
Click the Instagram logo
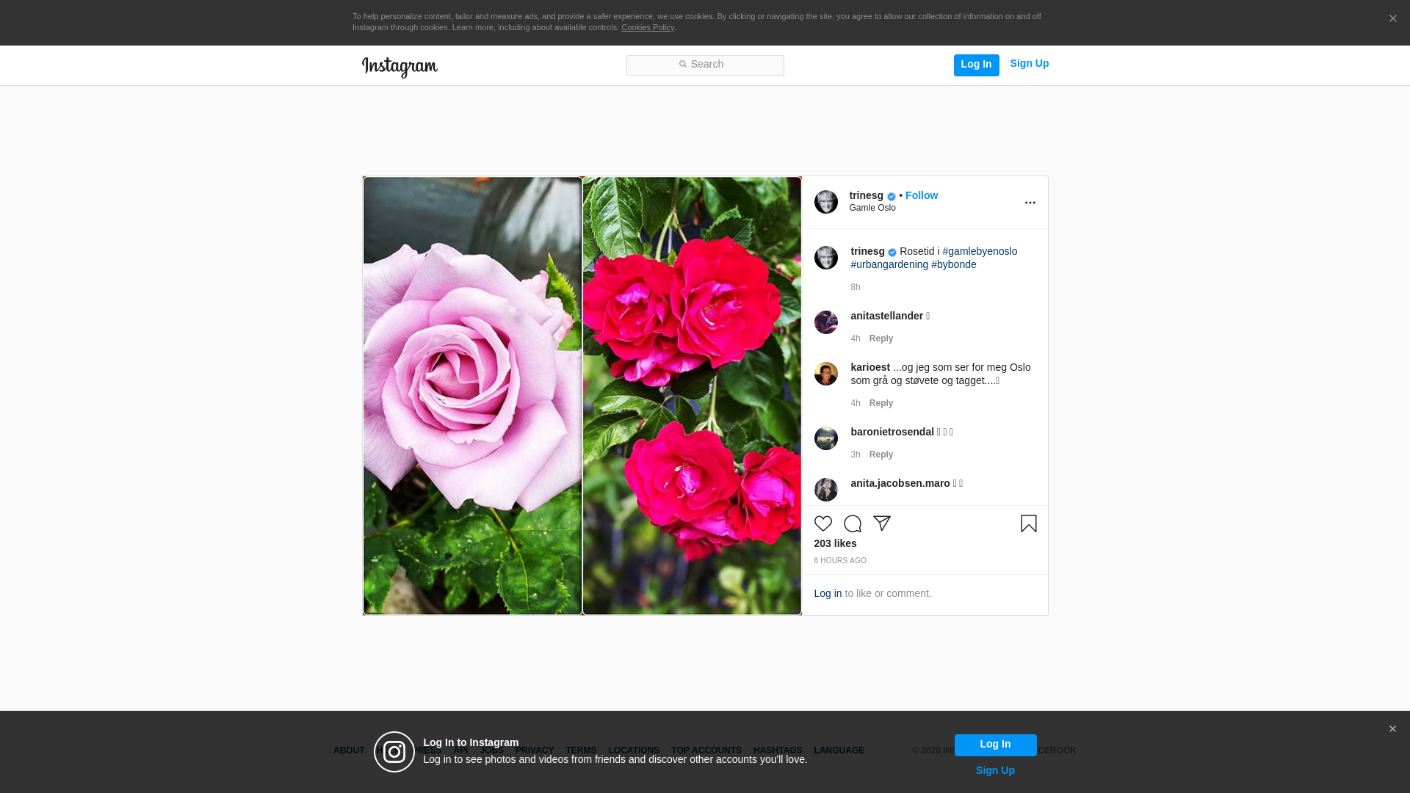[x=399, y=67]
